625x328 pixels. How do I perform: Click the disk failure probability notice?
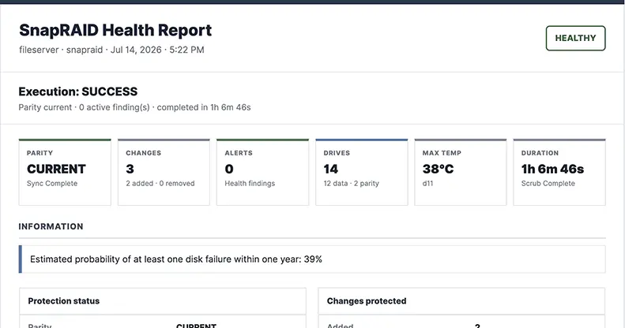coord(312,259)
